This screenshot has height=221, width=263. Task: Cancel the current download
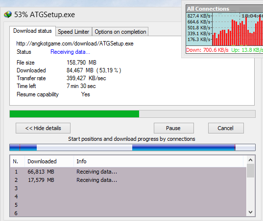pyautogui.click(x=226, y=128)
